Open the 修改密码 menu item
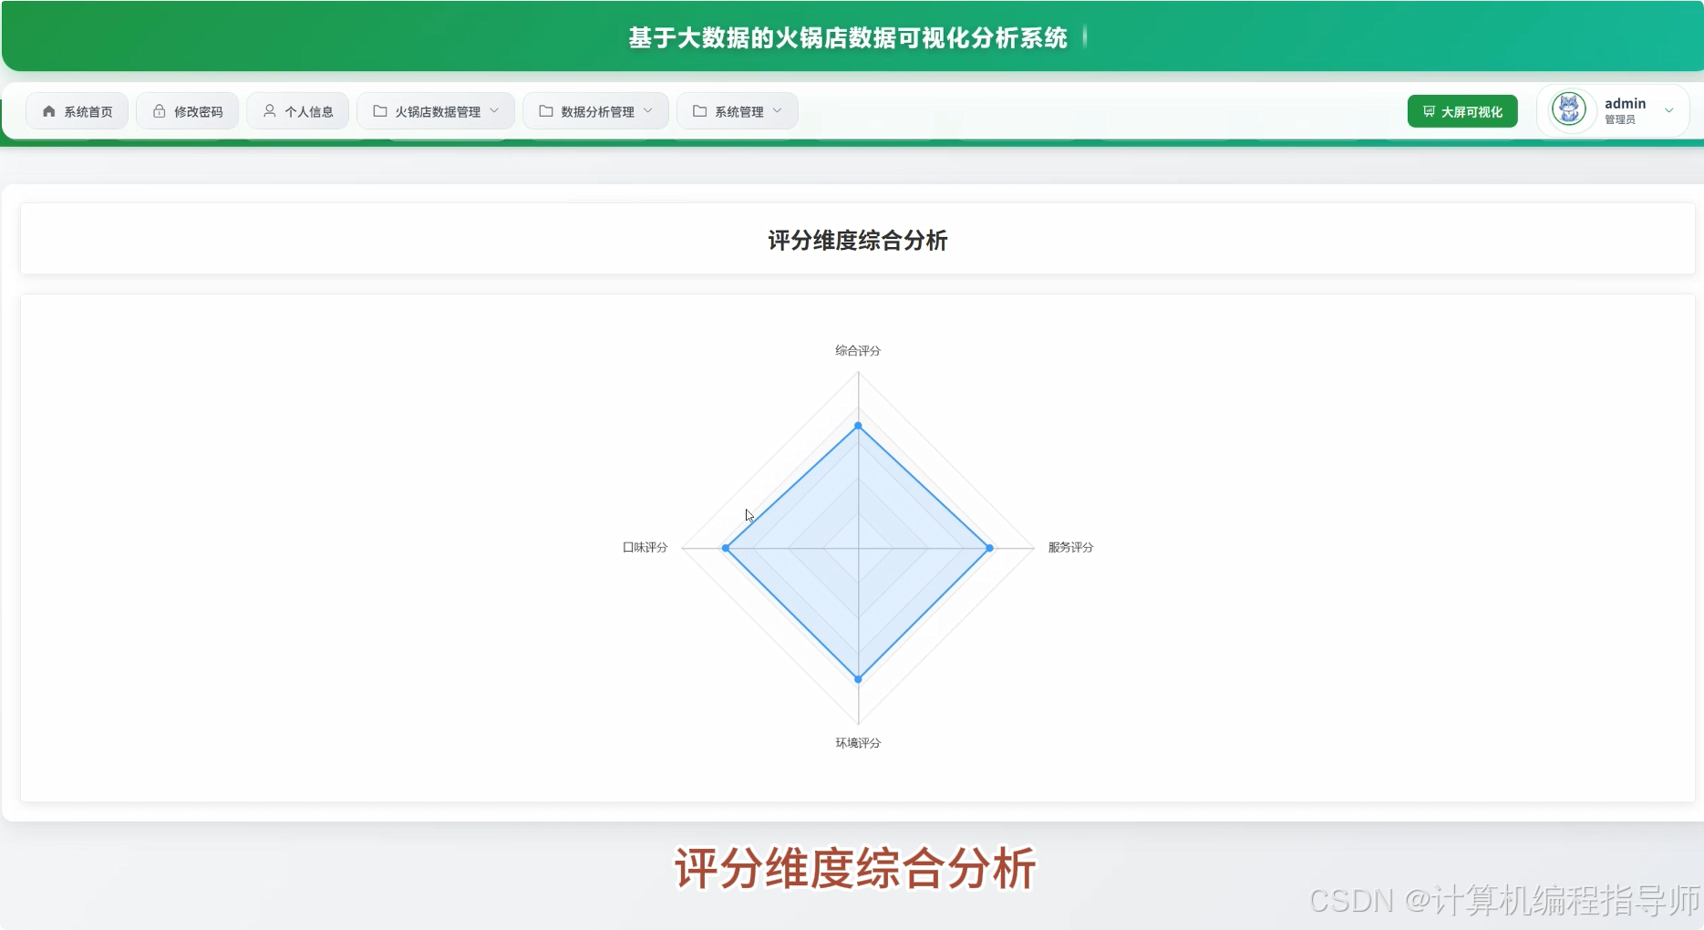The height and width of the screenshot is (930, 1704). [188, 111]
